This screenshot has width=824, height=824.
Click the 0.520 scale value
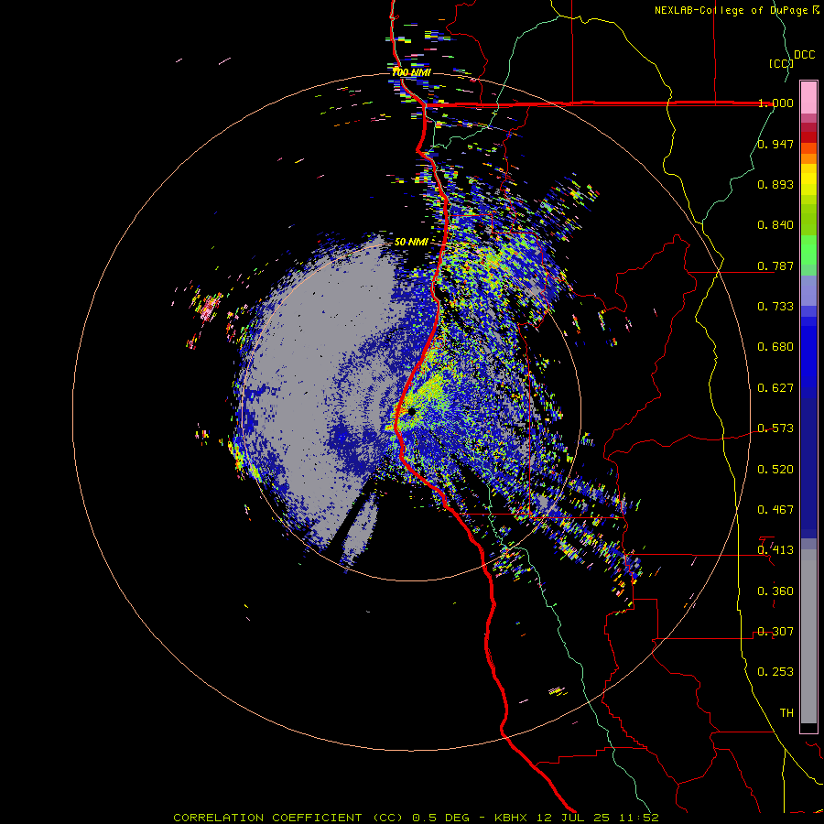click(x=775, y=470)
